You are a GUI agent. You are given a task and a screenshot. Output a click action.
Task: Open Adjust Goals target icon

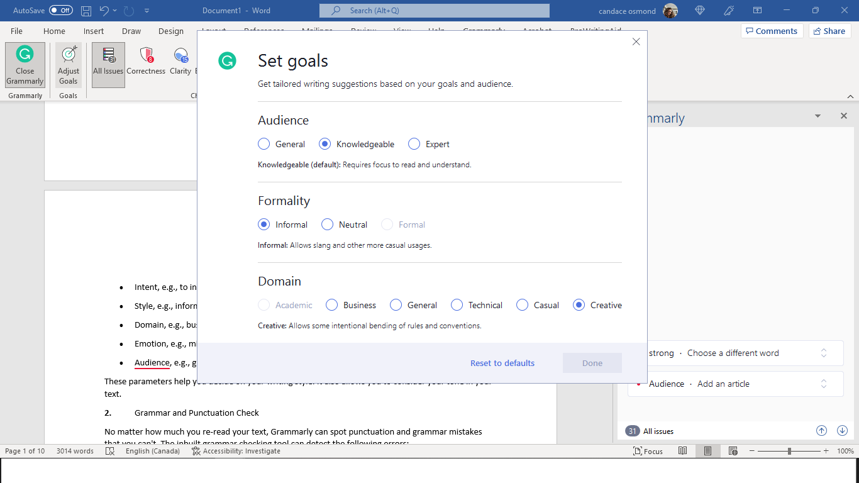pos(69,65)
